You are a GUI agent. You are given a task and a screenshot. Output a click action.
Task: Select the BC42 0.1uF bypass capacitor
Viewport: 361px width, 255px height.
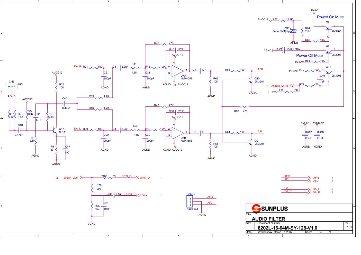(305, 135)
